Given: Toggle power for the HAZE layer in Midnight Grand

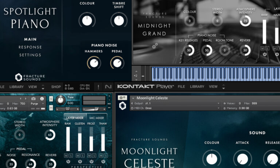Looking at the screenshot, I should 277,54.
